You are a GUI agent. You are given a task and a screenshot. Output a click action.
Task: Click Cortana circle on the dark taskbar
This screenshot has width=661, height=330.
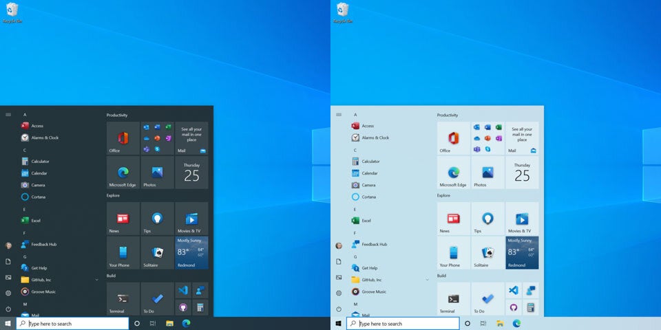[x=136, y=323]
